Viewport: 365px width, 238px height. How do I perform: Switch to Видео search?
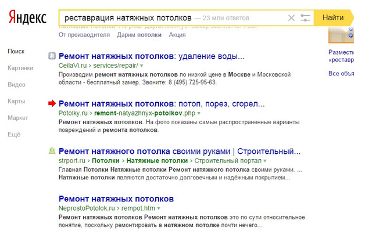coord(16,85)
